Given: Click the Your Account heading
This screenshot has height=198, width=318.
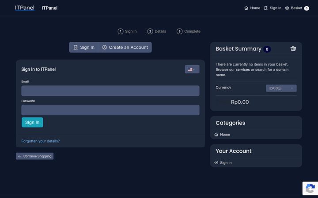Looking at the screenshot, I should click(234, 151).
